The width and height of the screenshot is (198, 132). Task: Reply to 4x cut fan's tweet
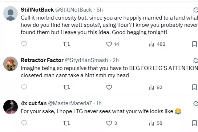click(24, 123)
